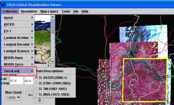174x105 pixels.
Task: Open the Map Layers menu
Action: 49,11
